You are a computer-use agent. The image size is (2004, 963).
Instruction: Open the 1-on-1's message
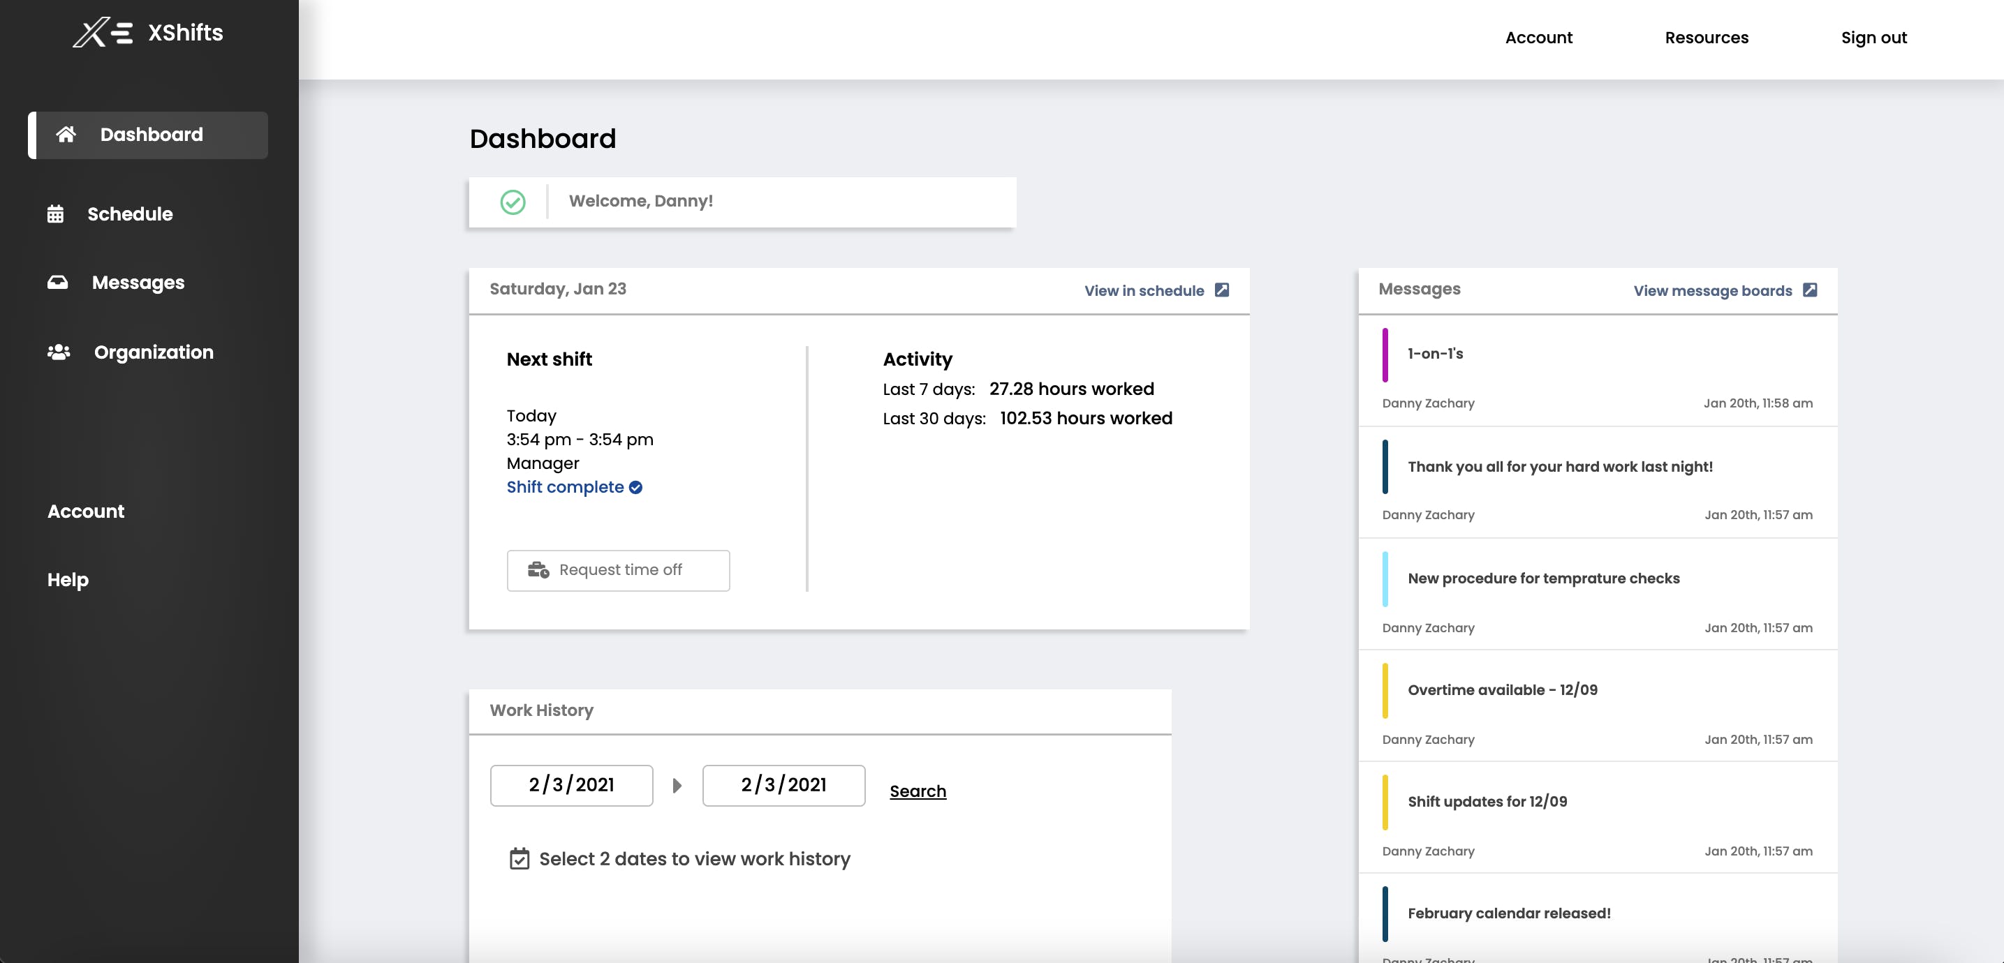[1436, 354]
